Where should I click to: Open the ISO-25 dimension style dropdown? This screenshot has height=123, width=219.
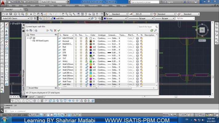coord(143,14)
